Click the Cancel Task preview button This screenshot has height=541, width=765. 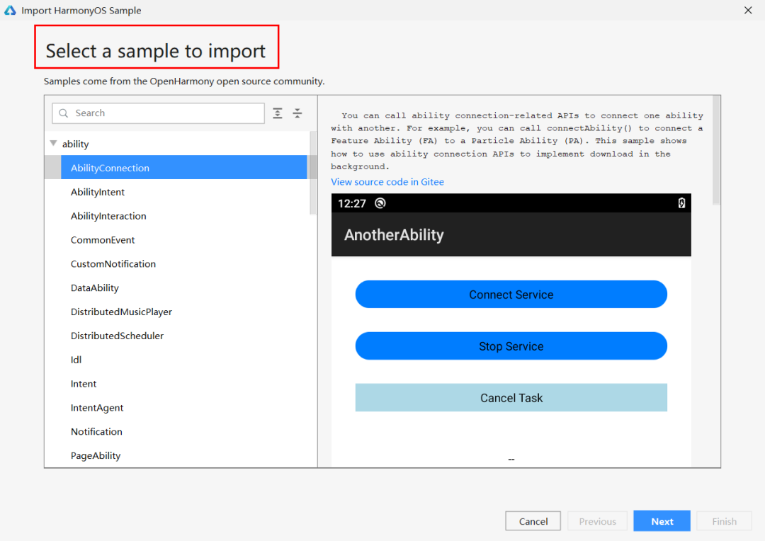pyautogui.click(x=511, y=397)
